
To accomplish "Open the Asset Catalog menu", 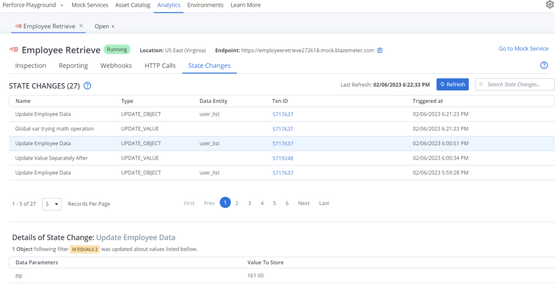I will tap(133, 5).
